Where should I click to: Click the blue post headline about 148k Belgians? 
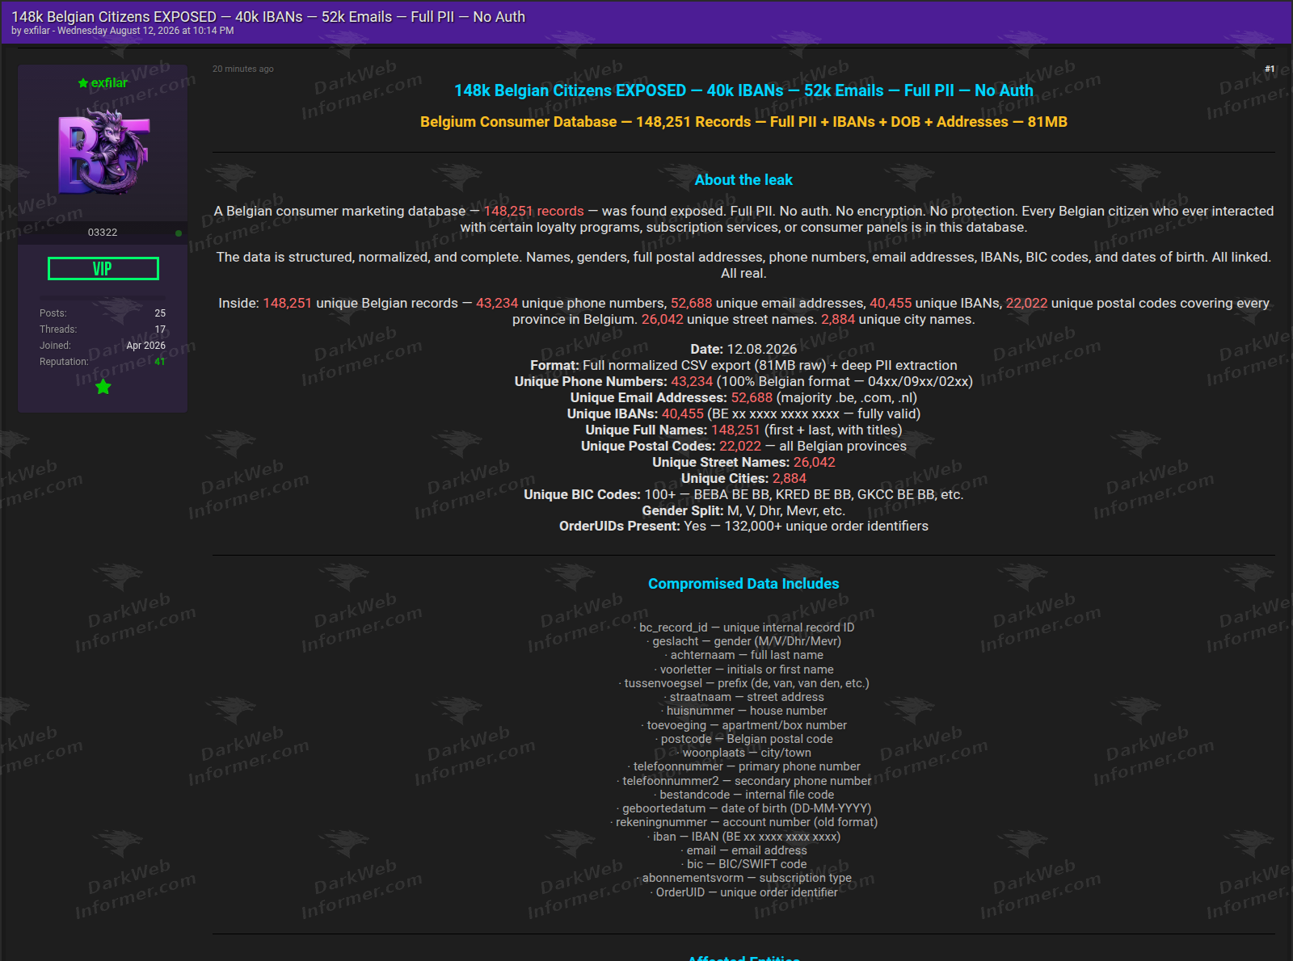[743, 90]
